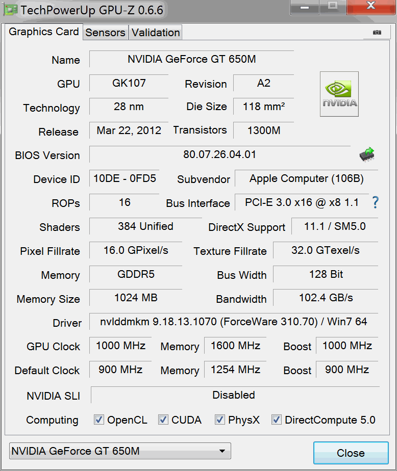
Task: Click the Die Size field 118 mm²
Action: click(x=263, y=107)
